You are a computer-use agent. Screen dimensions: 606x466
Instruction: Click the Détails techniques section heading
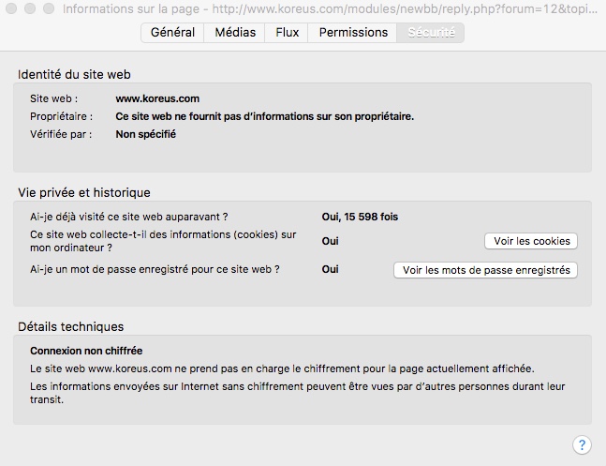click(x=71, y=326)
